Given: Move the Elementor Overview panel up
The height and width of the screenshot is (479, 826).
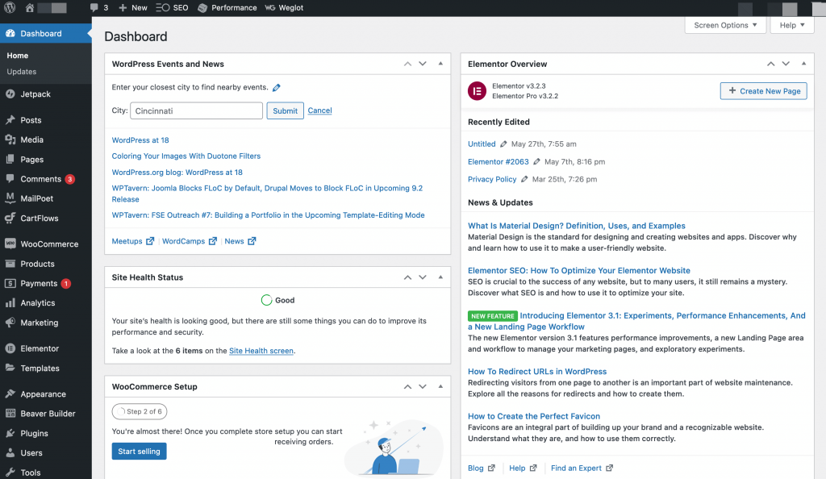Looking at the screenshot, I should [x=770, y=64].
